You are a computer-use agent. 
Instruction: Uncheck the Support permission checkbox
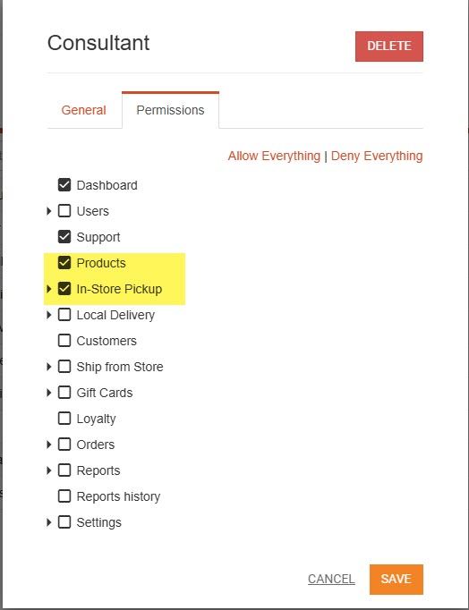pyautogui.click(x=64, y=236)
